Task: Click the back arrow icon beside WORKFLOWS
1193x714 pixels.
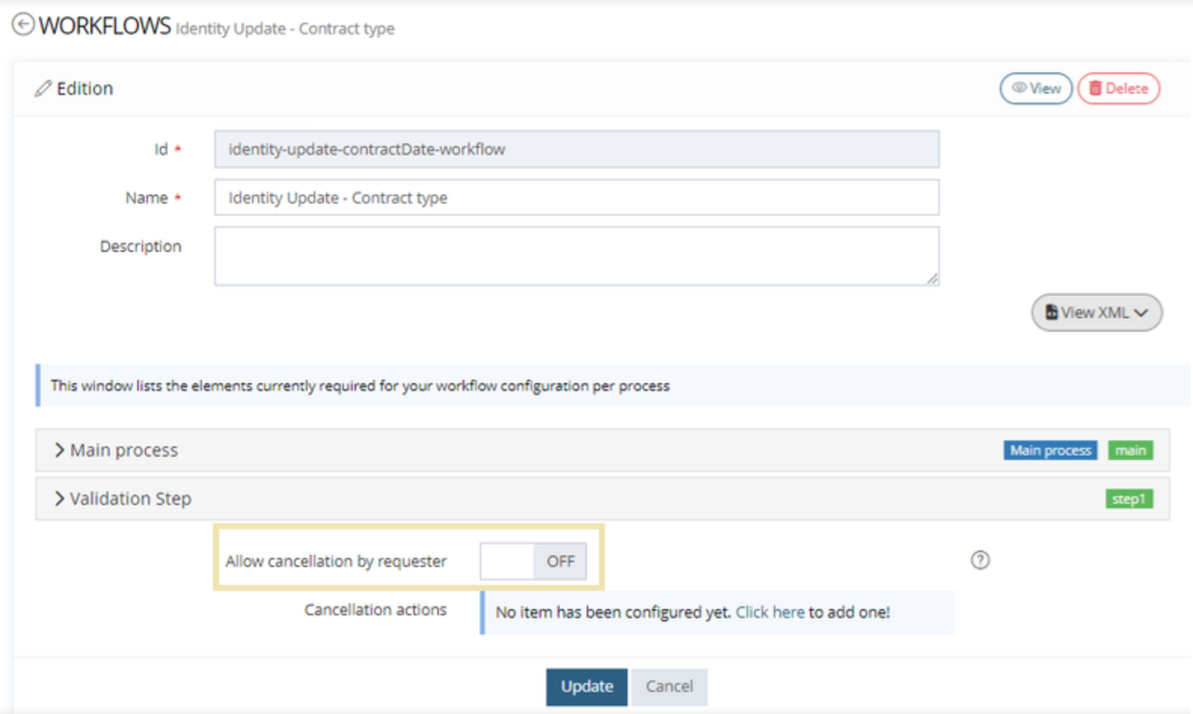Action: coord(23,25)
